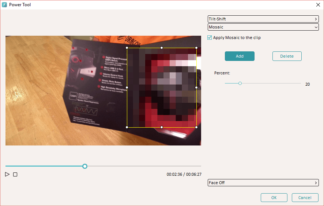Click the Play button under the preview
The height and width of the screenshot is (206, 324).
point(7,174)
